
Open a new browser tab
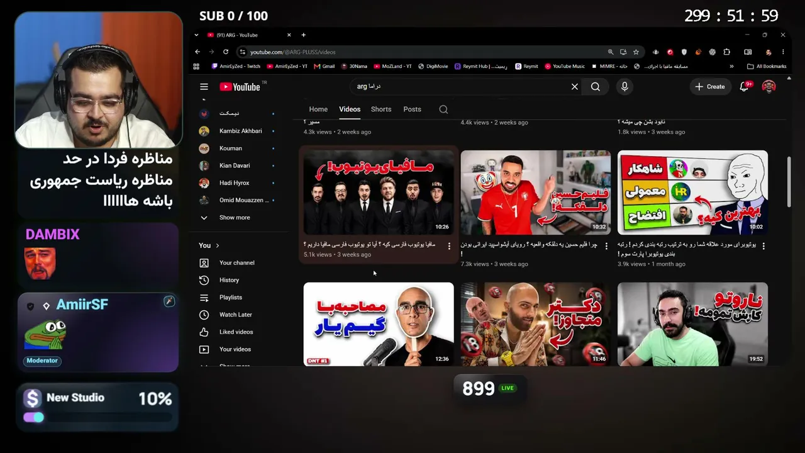point(303,35)
